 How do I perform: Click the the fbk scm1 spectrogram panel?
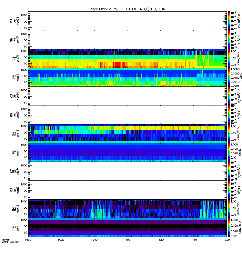127,228
